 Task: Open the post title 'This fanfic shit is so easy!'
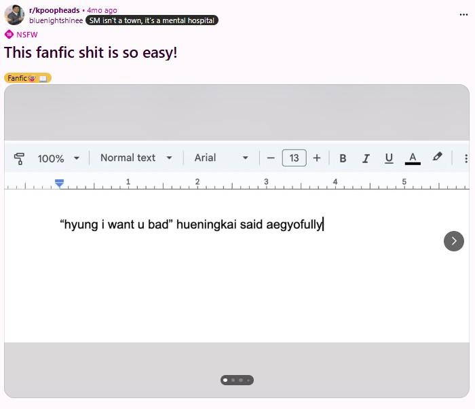pos(90,52)
